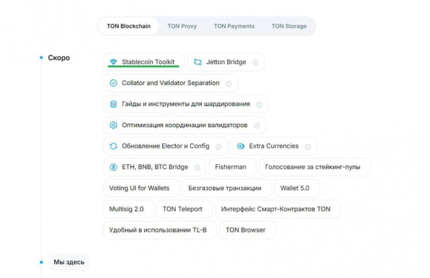
Task: Click the database icon for sharding guides
Action: [114, 104]
